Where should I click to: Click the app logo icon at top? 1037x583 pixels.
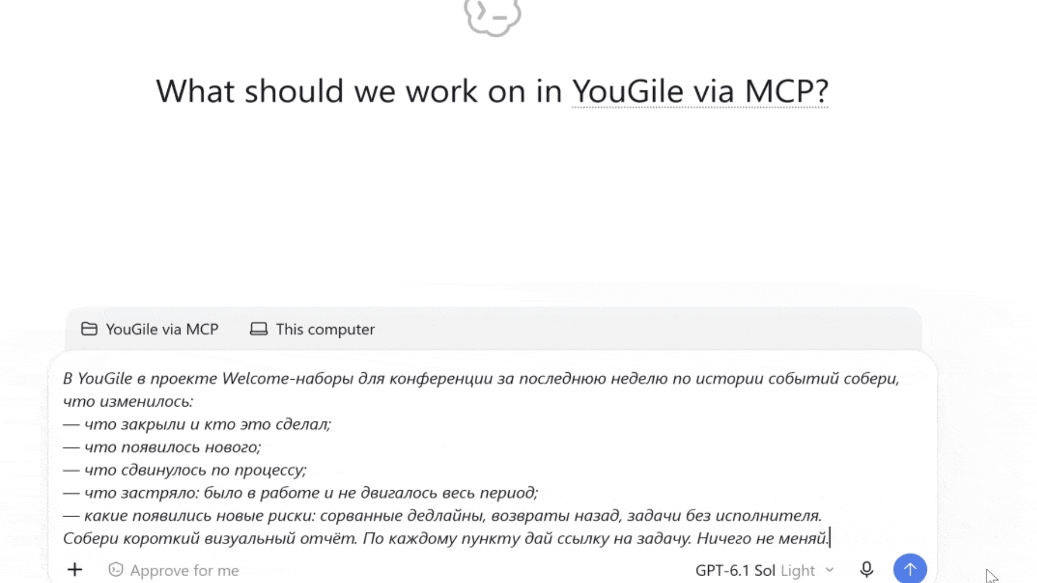(x=493, y=16)
